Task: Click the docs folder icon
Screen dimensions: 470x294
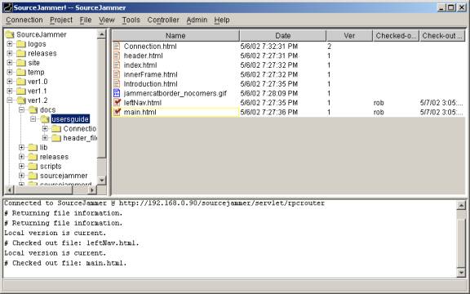Action: (x=33, y=109)
